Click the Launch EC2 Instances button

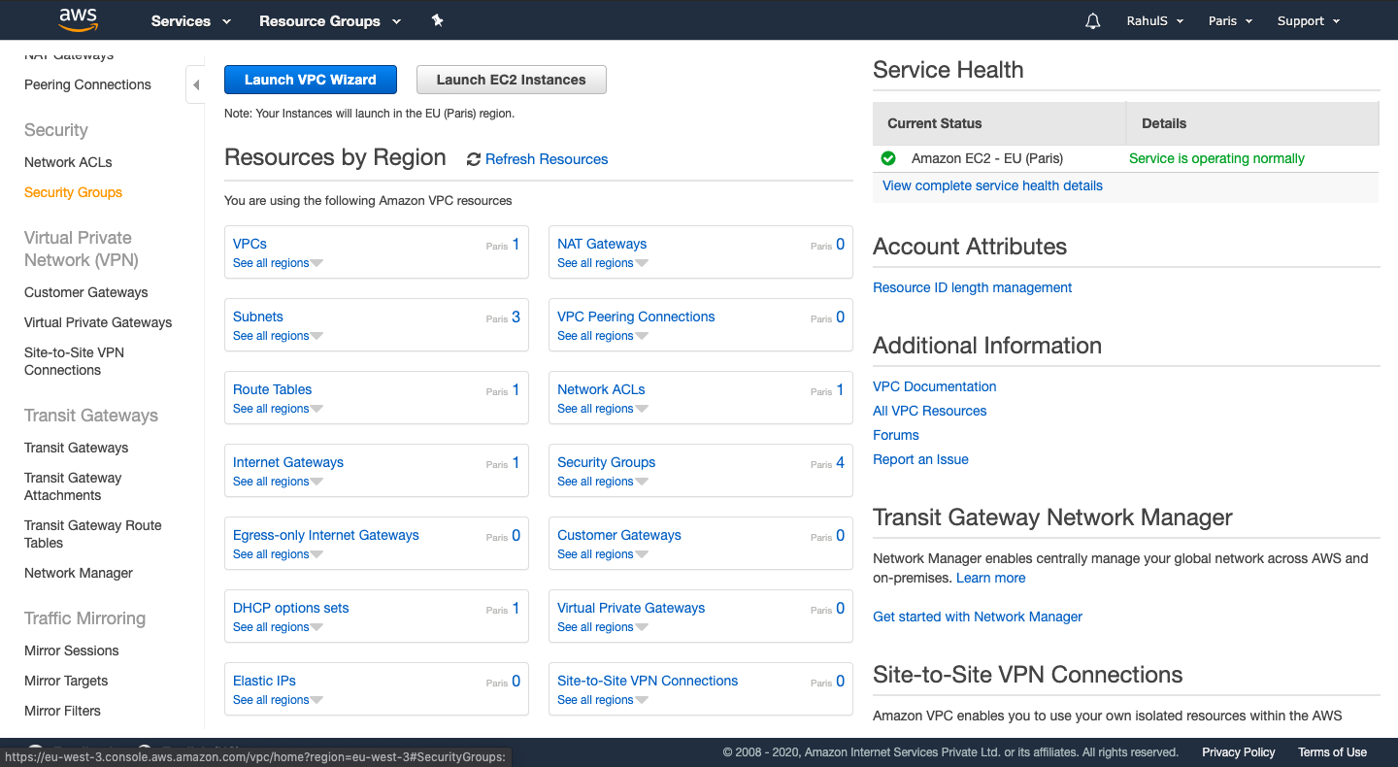[511, 80]
